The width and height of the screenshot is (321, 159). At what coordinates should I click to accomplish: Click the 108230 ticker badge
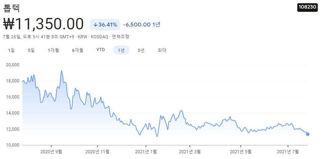[307, 7]
